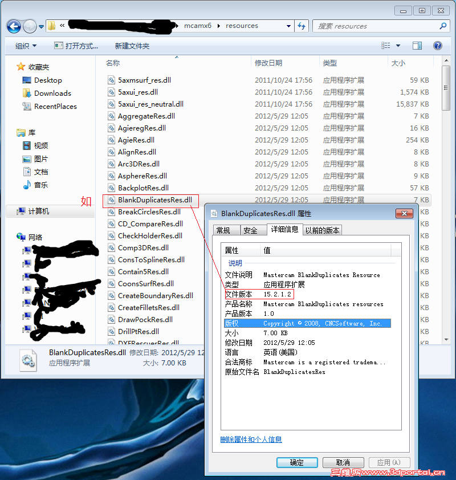Click the search magnifier icon
456x480 pixels.
tap(442, 26)
